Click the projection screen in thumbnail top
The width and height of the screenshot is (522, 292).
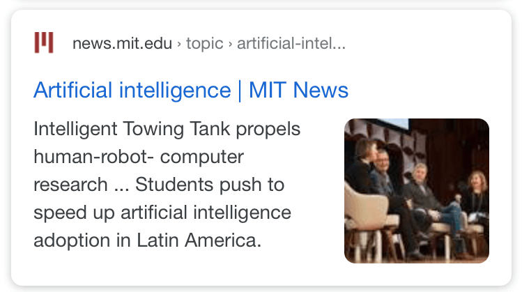tap(393, 124)
